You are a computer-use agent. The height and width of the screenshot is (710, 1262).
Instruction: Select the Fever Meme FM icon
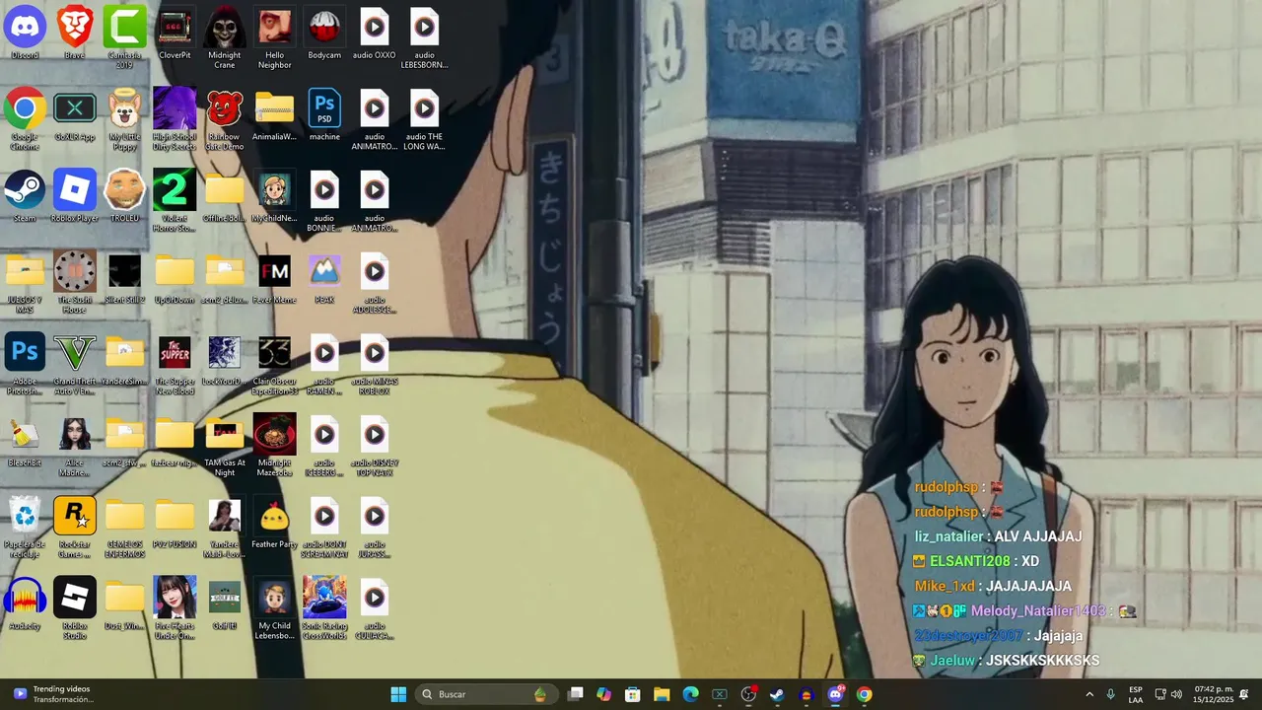pos(274,278)
